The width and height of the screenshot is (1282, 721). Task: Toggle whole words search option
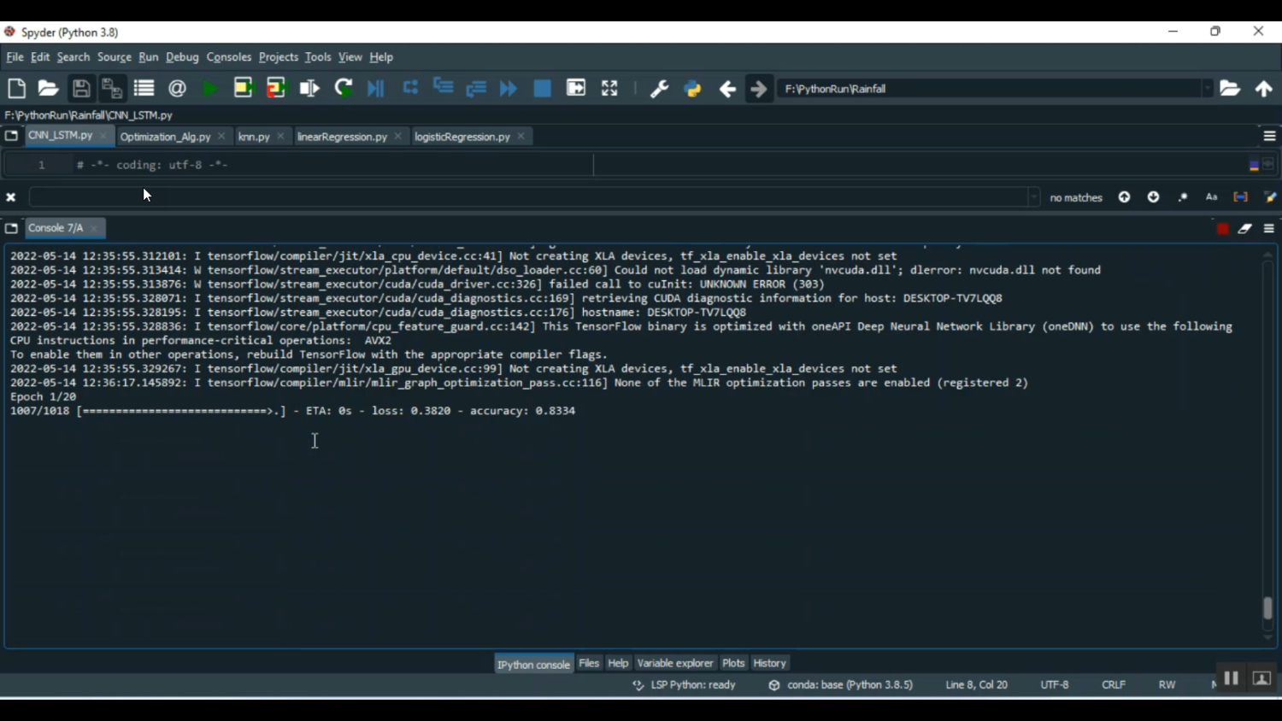[x=1240, y=197]
